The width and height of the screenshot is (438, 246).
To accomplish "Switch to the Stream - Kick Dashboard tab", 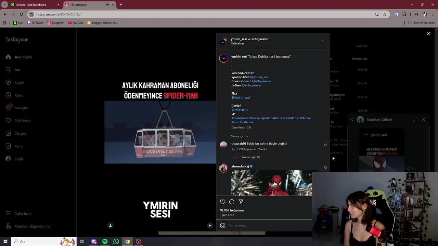I will click(x=31, y=5).
